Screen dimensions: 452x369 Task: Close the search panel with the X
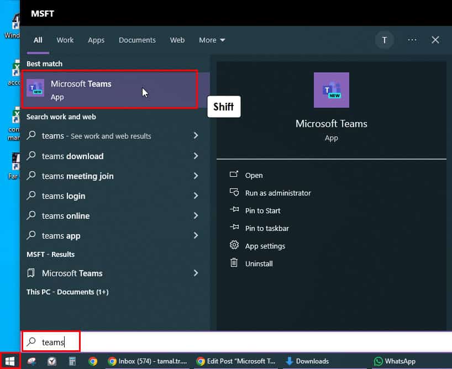(435, 40)
